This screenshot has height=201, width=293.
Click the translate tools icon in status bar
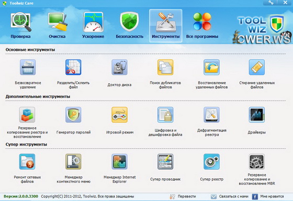(173, 196)
